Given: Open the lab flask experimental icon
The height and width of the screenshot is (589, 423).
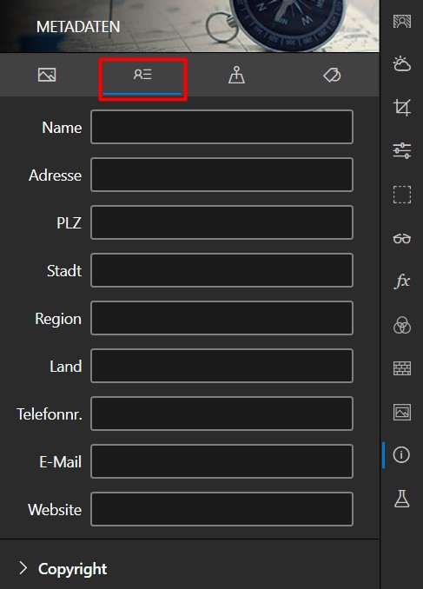Looking at the screenshot, I should coord(401,499).
